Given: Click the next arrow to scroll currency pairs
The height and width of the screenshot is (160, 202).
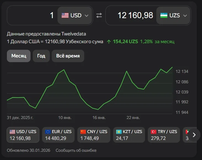Looking at the screenshot, I should point(194,135).
